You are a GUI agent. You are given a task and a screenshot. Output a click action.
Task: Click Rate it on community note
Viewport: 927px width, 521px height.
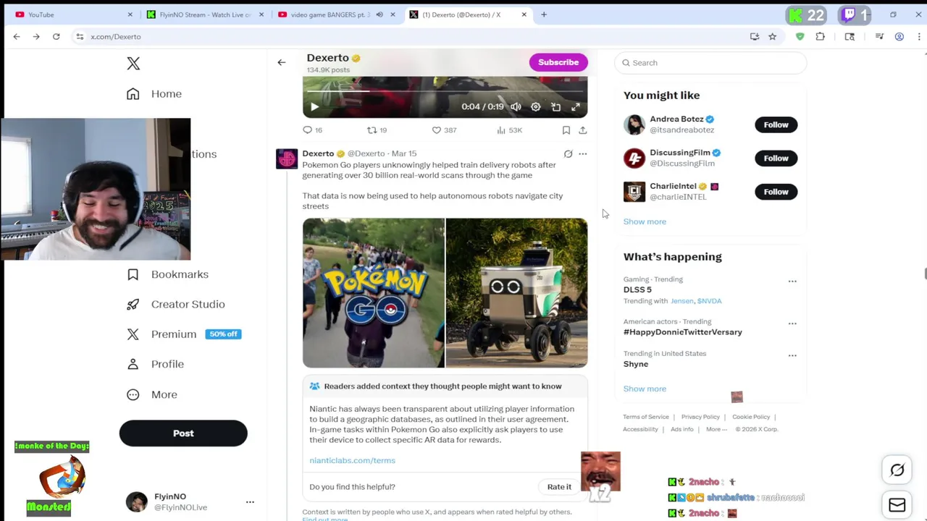click(x=559, y=487)
